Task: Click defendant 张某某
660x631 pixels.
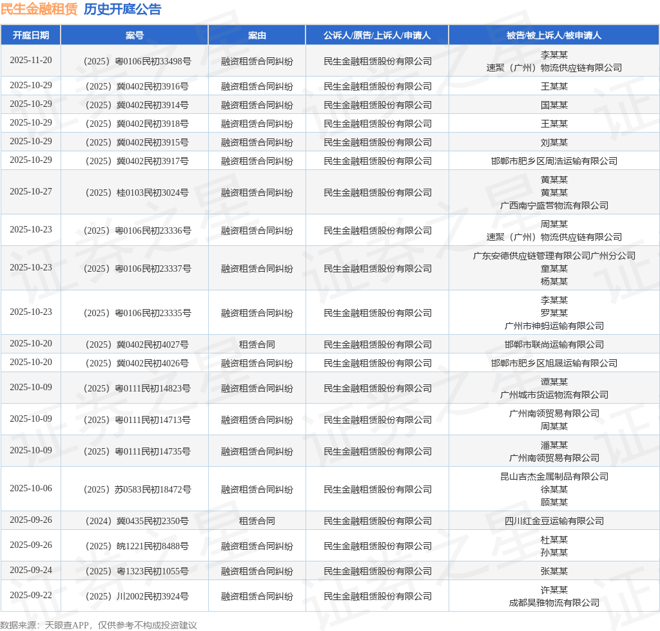Action: tap(554, 571)
